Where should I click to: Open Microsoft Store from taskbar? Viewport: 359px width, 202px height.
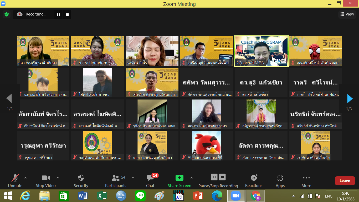[x=64, y=196]
